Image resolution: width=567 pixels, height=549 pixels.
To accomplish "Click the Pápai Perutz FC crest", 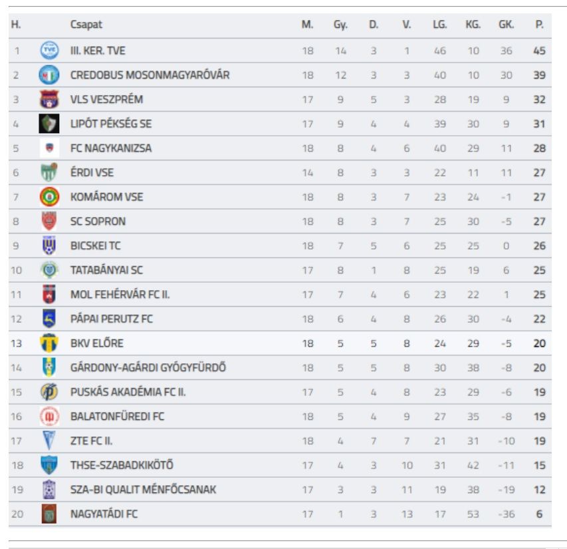I will tap(49, 319).
